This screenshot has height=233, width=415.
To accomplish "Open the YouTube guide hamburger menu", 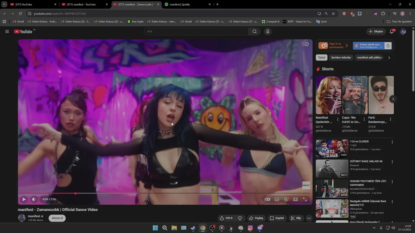I will [x=7, y=31].
